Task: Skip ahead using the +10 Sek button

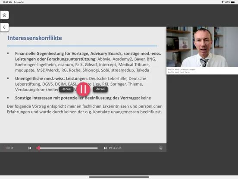Action: [x=100, y=89]
